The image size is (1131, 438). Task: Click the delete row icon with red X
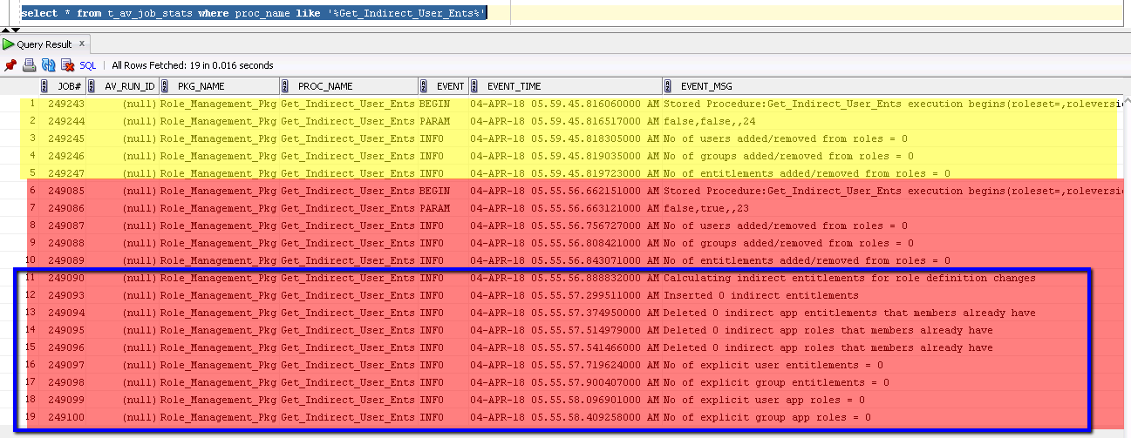[x=67, y=65]
